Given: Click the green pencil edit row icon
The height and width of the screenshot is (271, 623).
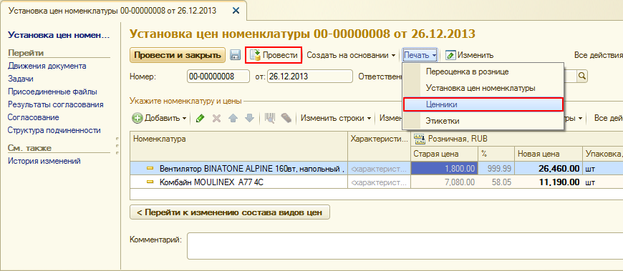Looking at the screenshot, I should click(201, 118).
